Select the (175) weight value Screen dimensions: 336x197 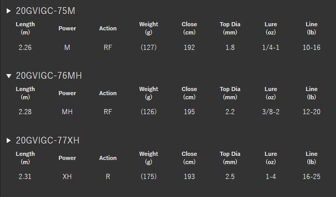click(x=148, y=176)
